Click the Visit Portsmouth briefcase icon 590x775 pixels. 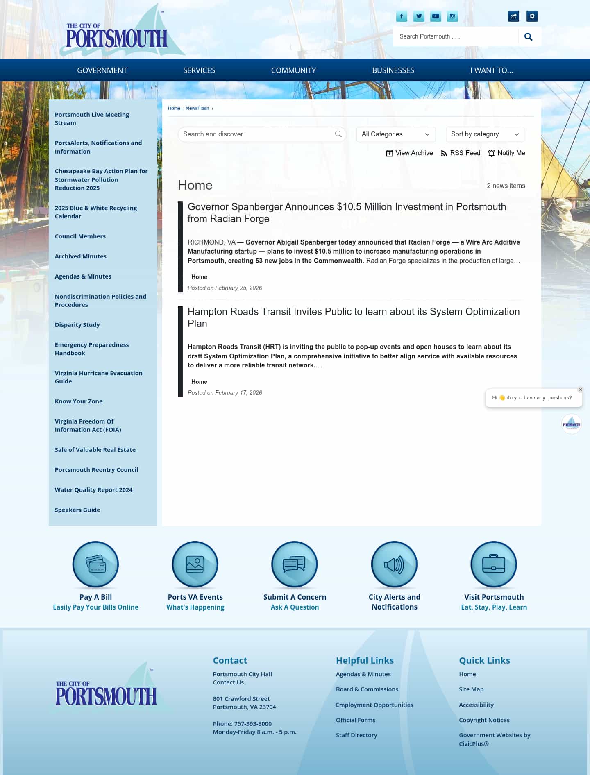[x=494, y=564]
